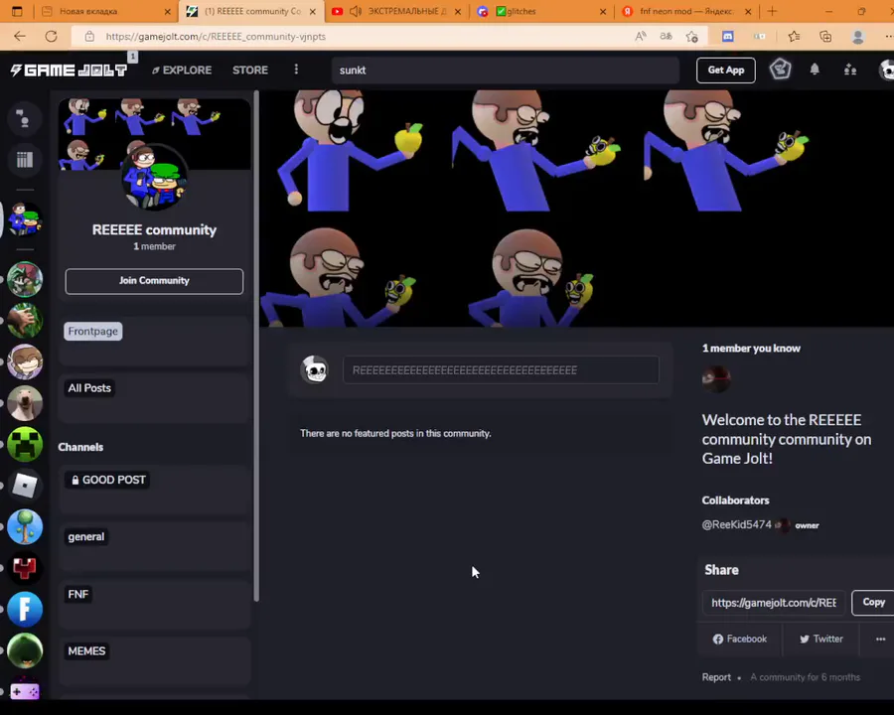Open @ReeKid5474 collaborator profile
Viewport: 894px width, 715px height.
737,524
